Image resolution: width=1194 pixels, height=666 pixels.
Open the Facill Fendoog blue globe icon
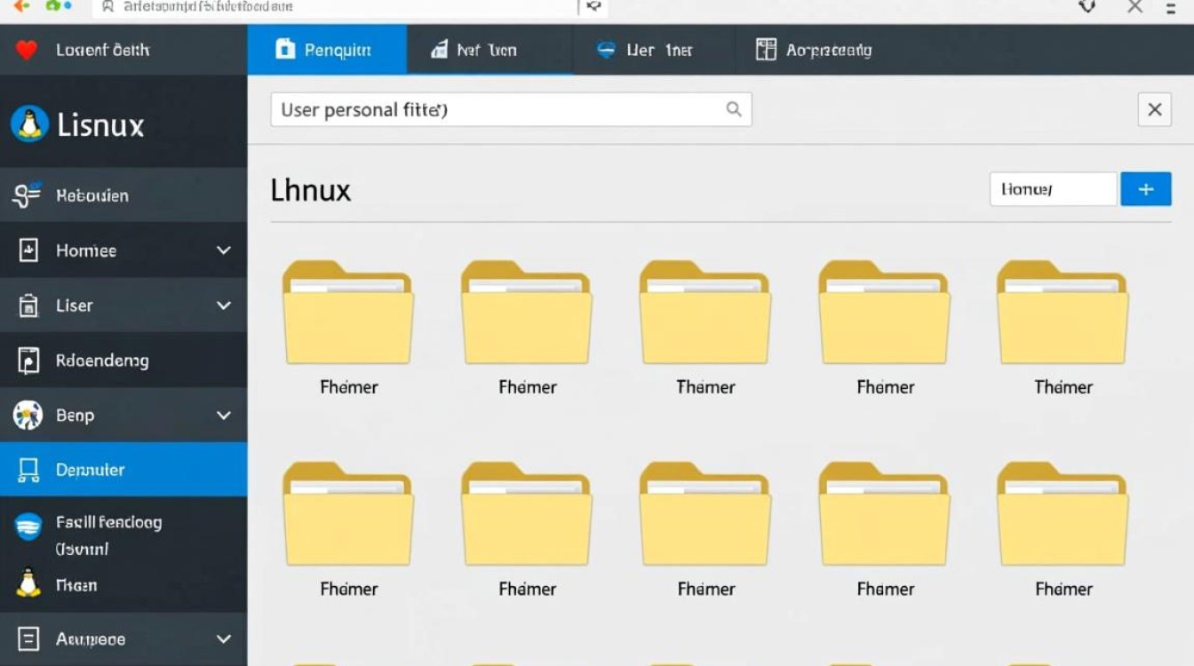click(x=29, y=525)
